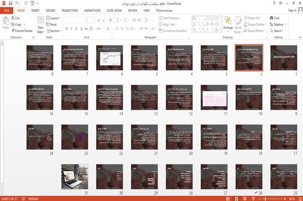Click Convert to SmartArt
Viewport: 303px width, 201px height.
click(x=173, y=31)
